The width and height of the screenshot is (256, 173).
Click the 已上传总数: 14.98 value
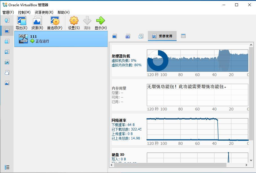click(x=126, y=138)
